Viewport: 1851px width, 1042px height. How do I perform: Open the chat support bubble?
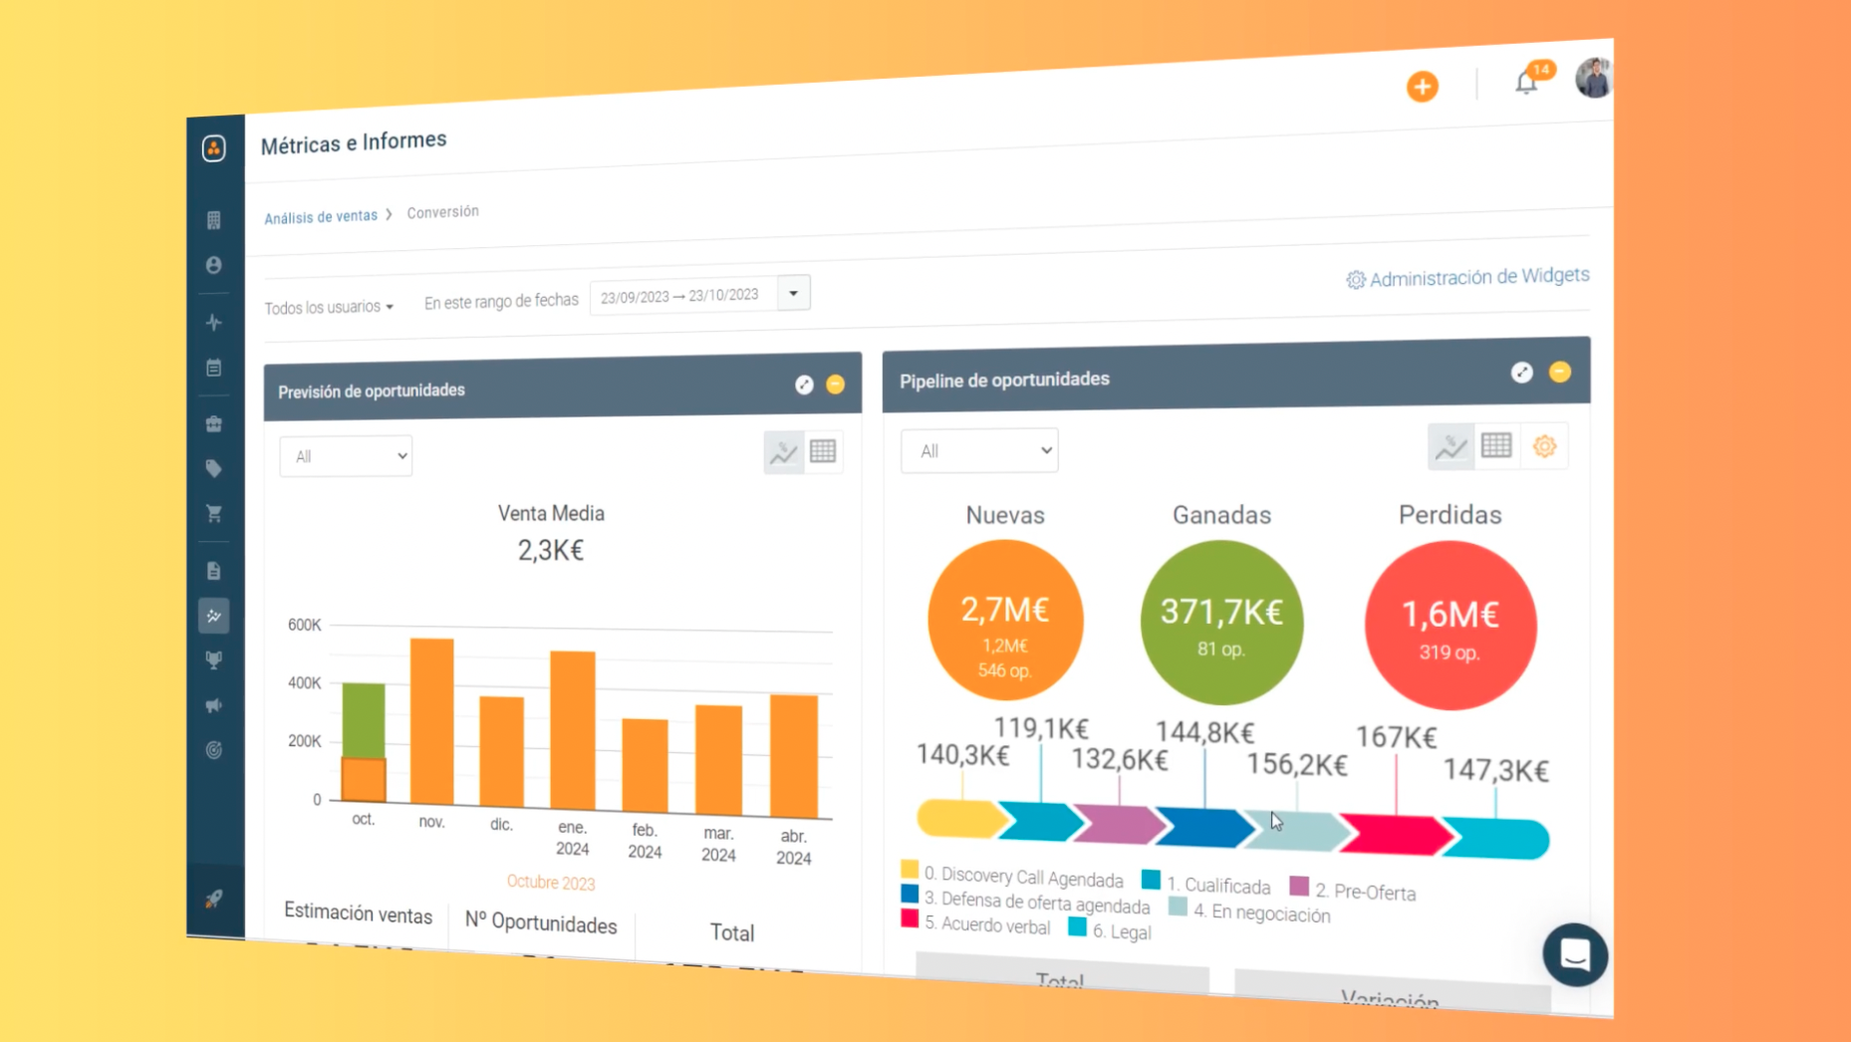[1574, 955]
